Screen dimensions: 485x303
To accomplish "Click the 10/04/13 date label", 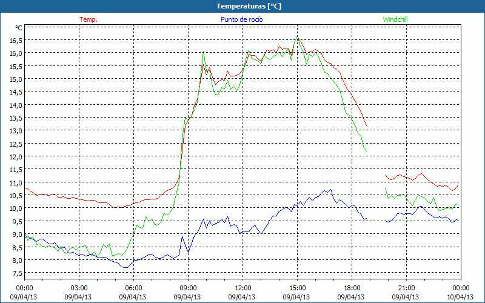I will pos(460,297).
